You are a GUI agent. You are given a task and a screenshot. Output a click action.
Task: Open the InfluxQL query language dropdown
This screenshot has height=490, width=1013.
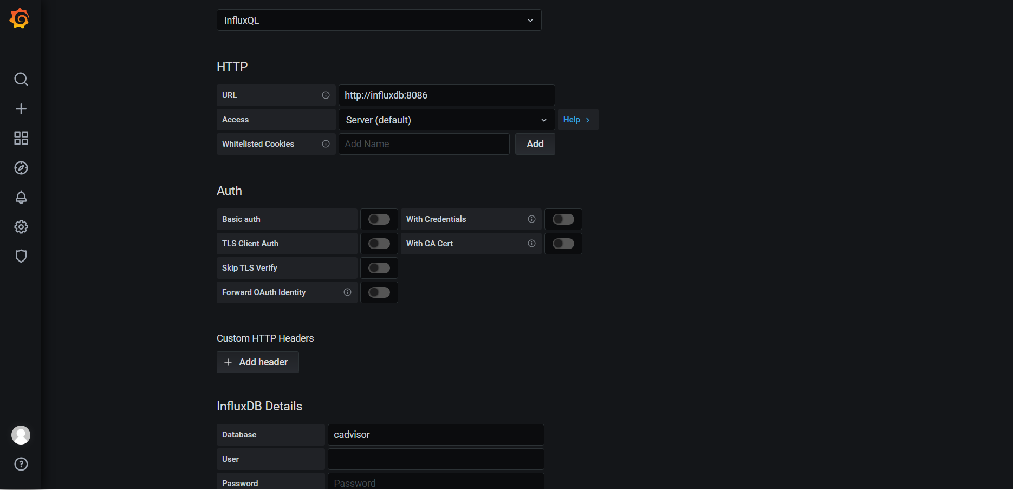[x=379, y=20]
